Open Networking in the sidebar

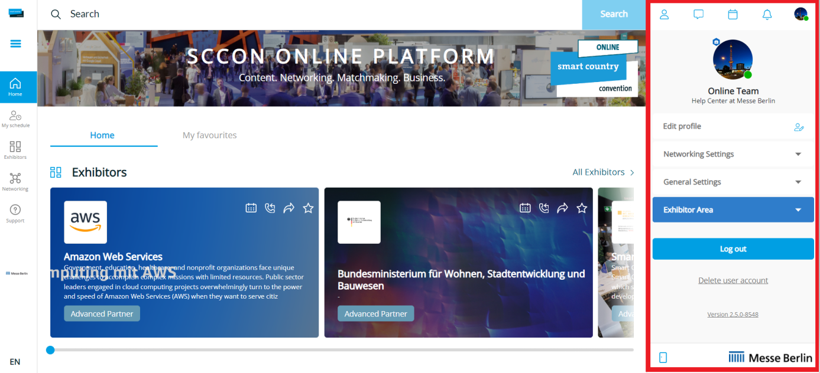pos(15,182)
